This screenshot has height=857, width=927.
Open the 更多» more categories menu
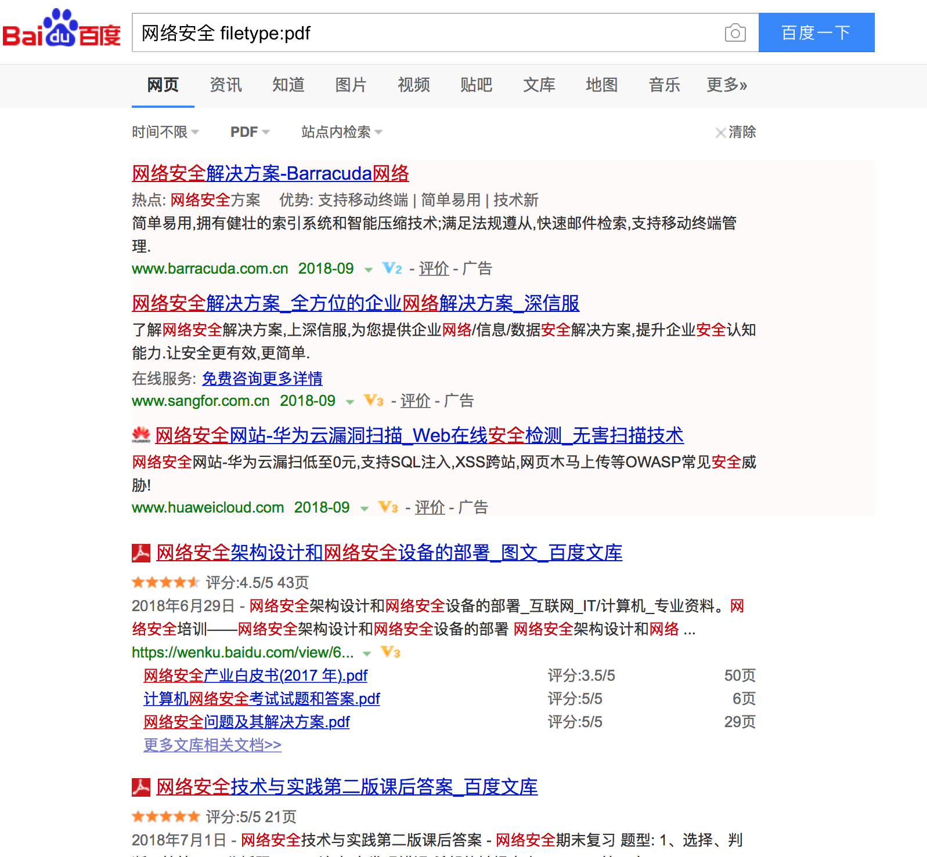[727, 85]
